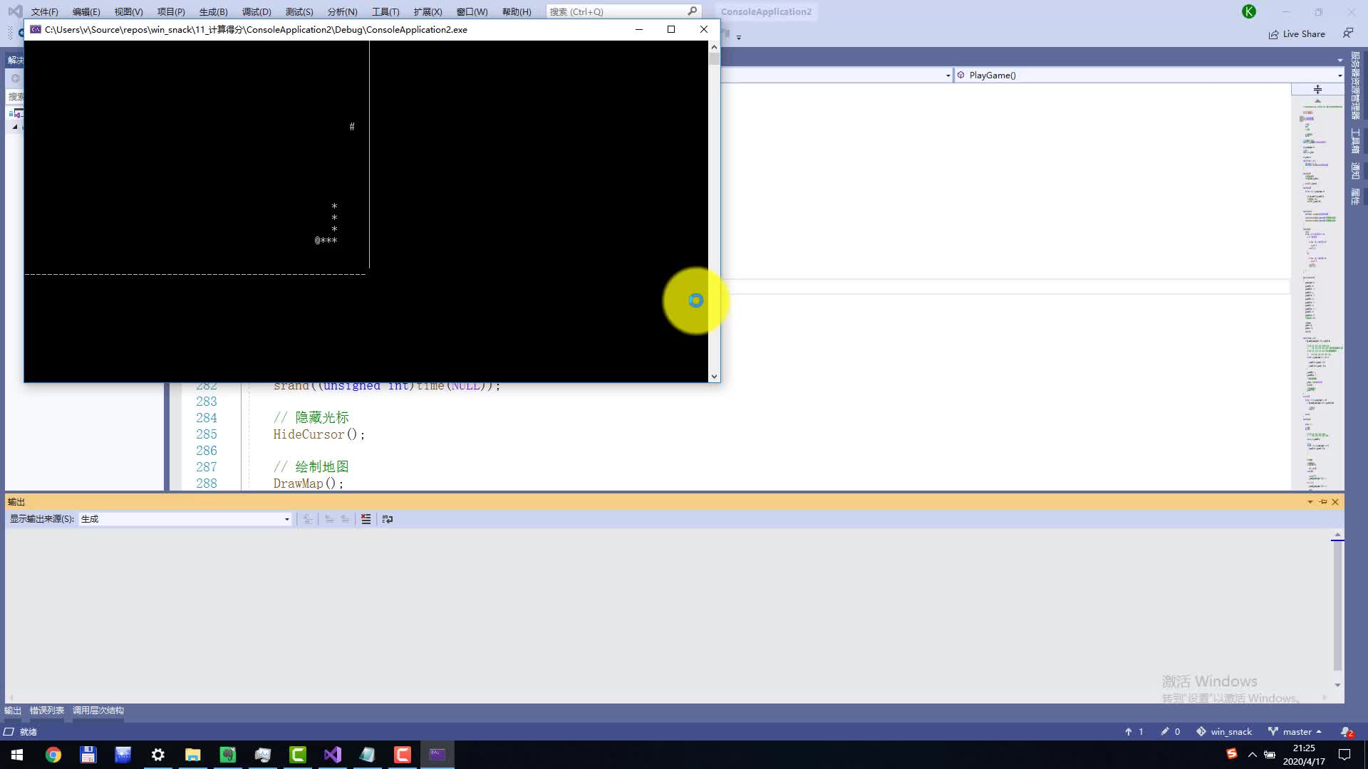Open the feedback icon next to Live Share

pos(1348,33)
